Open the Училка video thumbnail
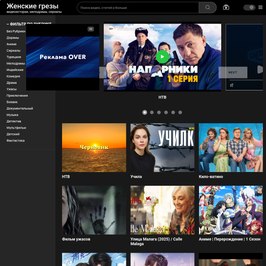This screenshot has height=266, width=266. click(162, 148)
